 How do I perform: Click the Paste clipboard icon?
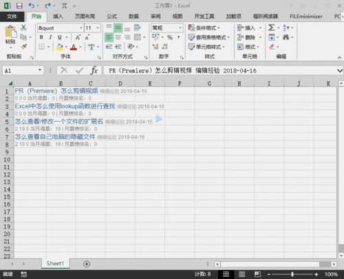point(10,32)
